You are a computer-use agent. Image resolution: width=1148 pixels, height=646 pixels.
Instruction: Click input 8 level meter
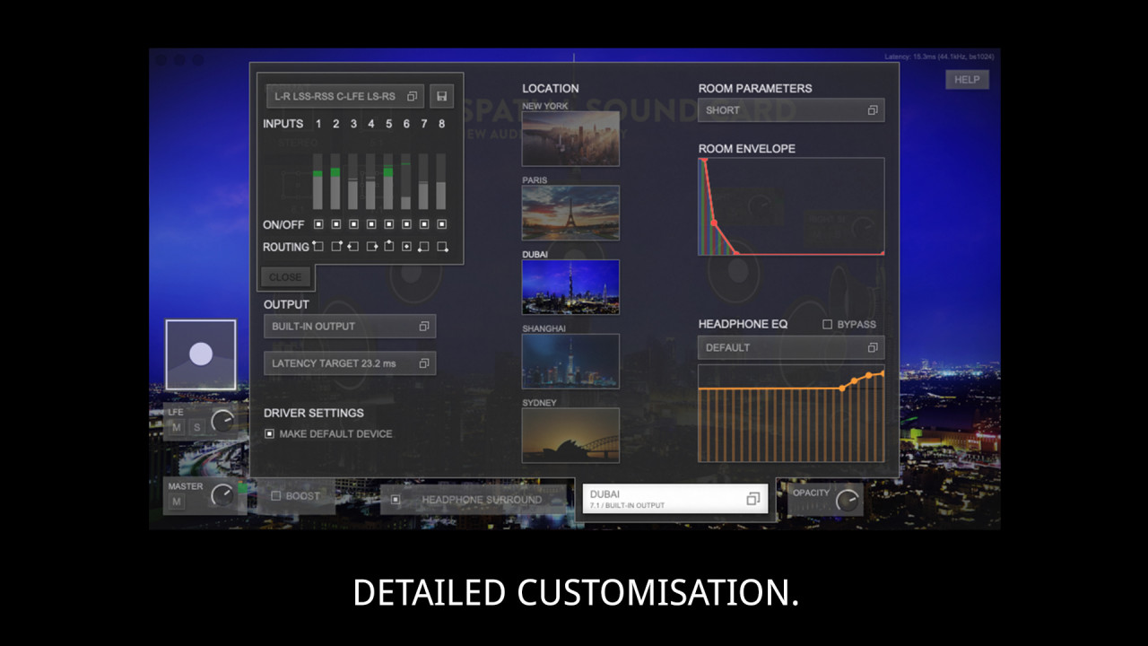point(441,181)
